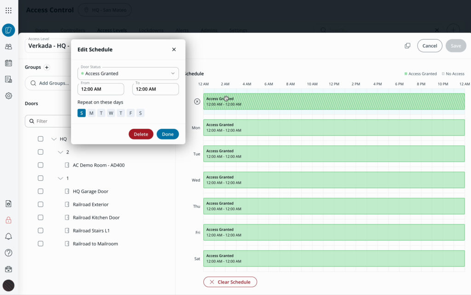This screenshot has width=471, height=295.
Task: Check the HQ Garage Door checkbox
Action: pyautogui.click(x=40, y=191)
